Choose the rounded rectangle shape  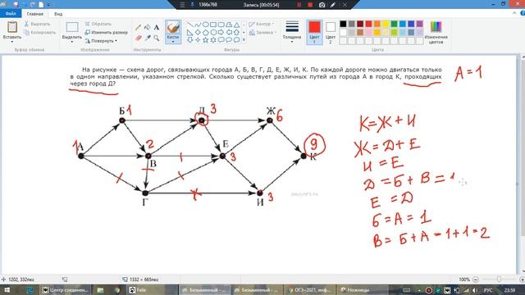221,25
